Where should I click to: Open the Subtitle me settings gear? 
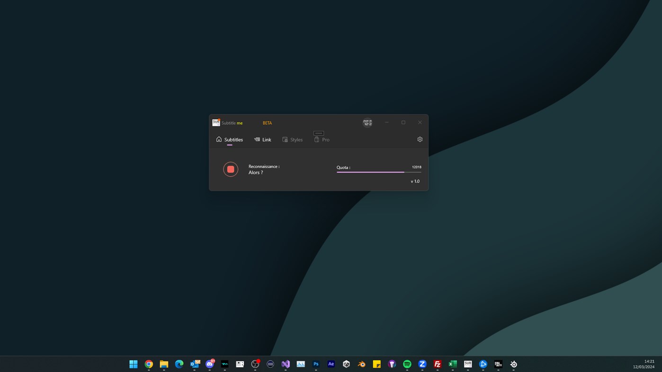click(x=419, y=139)
